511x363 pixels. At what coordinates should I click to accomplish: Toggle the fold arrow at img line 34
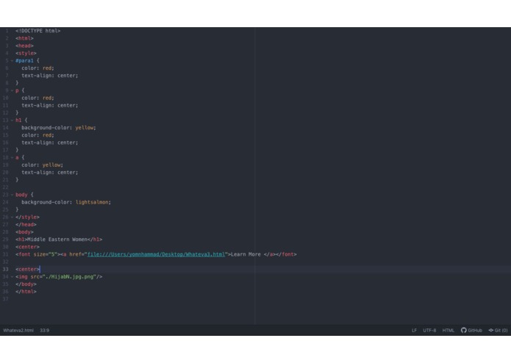pyautogui.click(x=12, y=277)
